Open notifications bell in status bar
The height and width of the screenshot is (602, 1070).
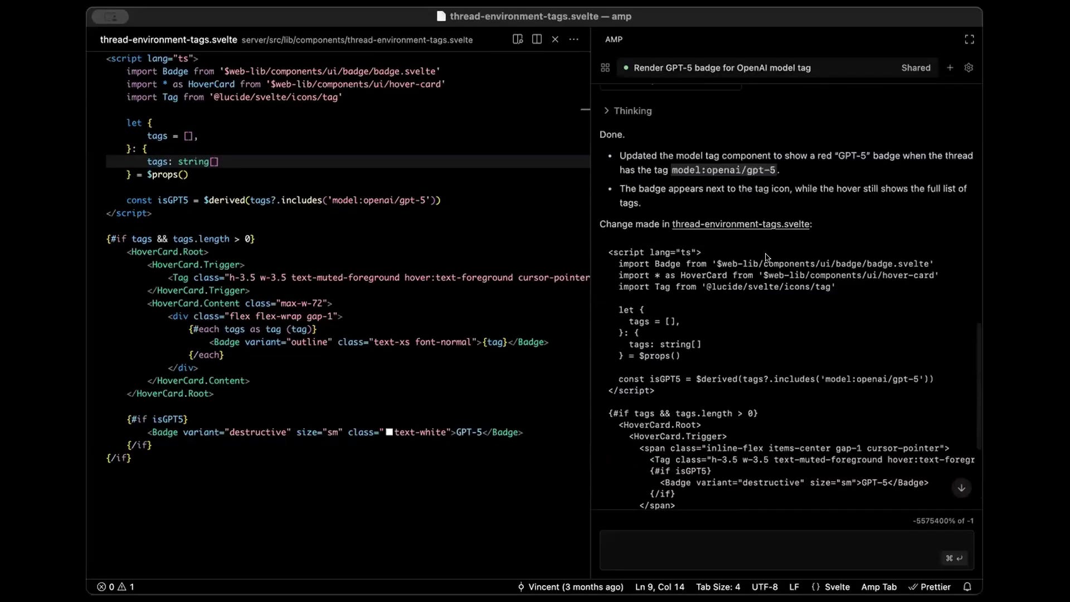click(x=967, y=586)
